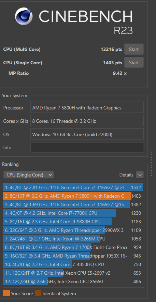Click into the Info input field
This screenshot has height=302, width=156.
tap(87, 147)
